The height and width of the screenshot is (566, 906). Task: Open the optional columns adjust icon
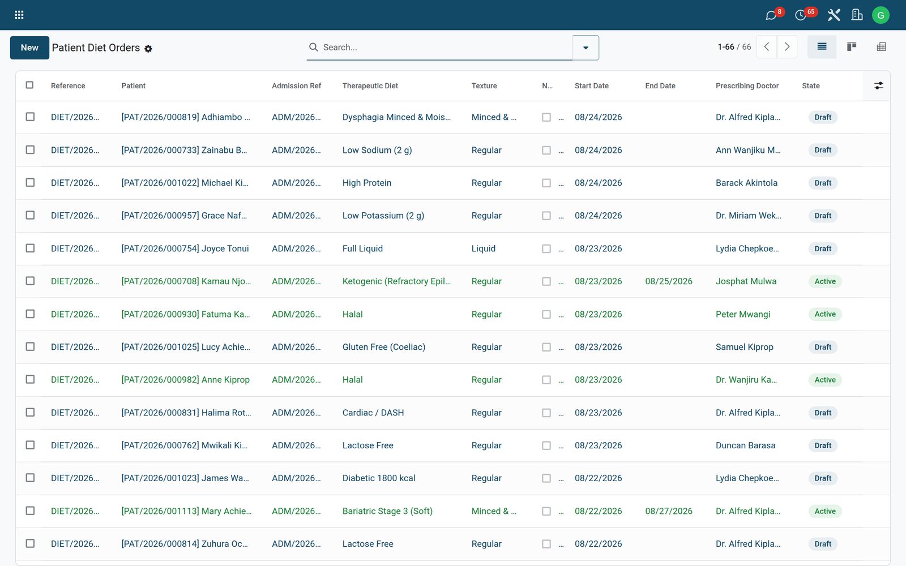878,85
